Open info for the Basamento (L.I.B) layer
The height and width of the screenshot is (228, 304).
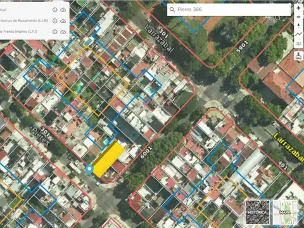click(55, 21)
